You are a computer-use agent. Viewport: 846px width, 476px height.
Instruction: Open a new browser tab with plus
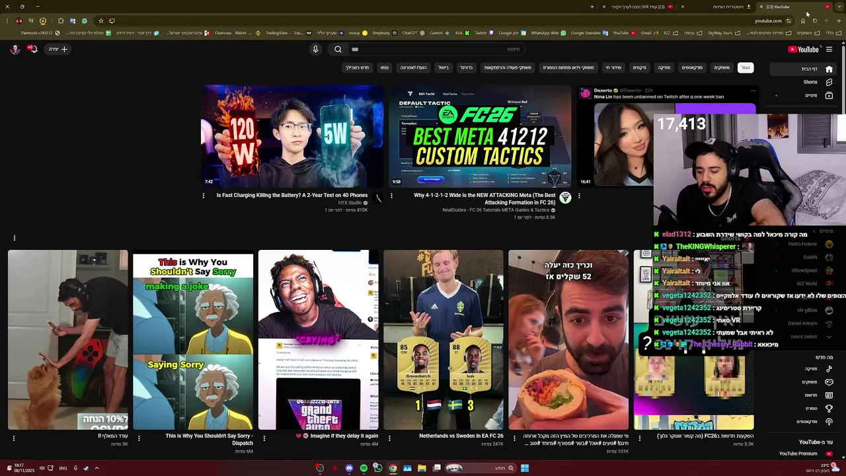coord(592,7)
